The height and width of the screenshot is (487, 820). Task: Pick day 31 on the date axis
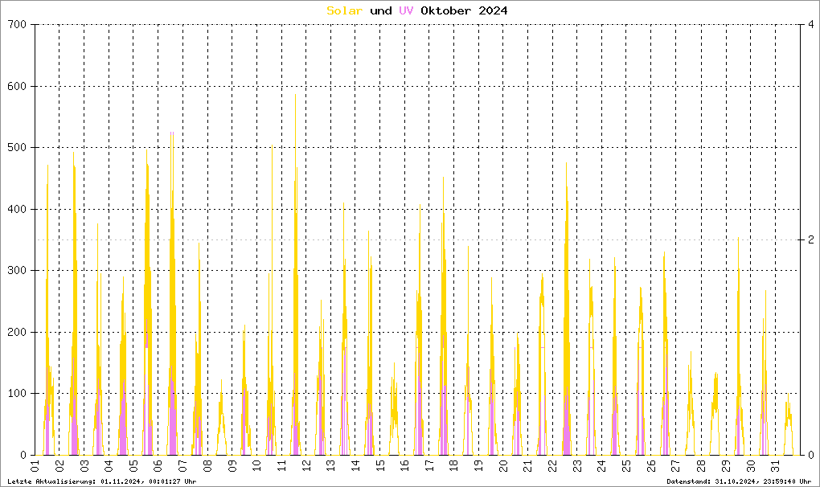click(774, 465)
